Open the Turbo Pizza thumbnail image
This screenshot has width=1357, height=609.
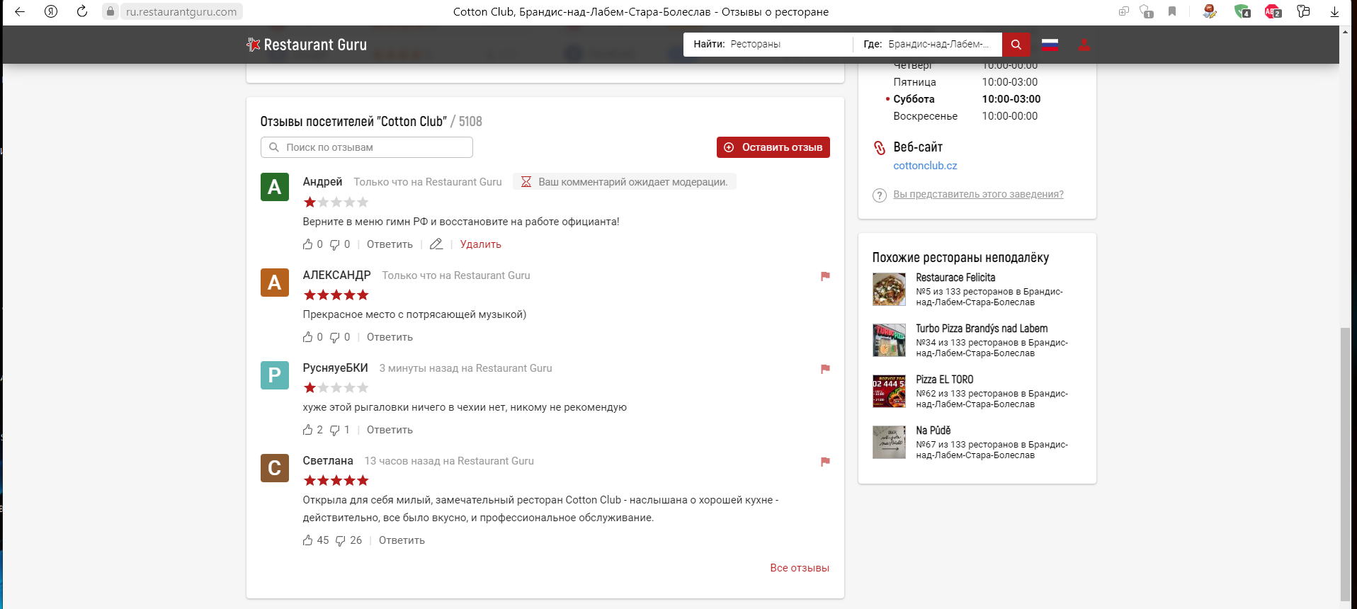(x=889, y=341)
